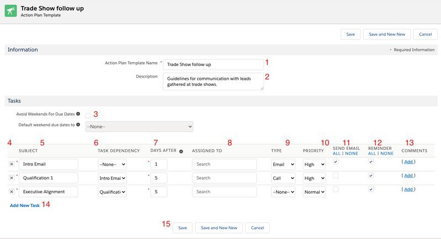Image resolution: width=441 pixels, height=239 pixels.
Task: Open Type dropdown showing Email
Action: [283, 164]
